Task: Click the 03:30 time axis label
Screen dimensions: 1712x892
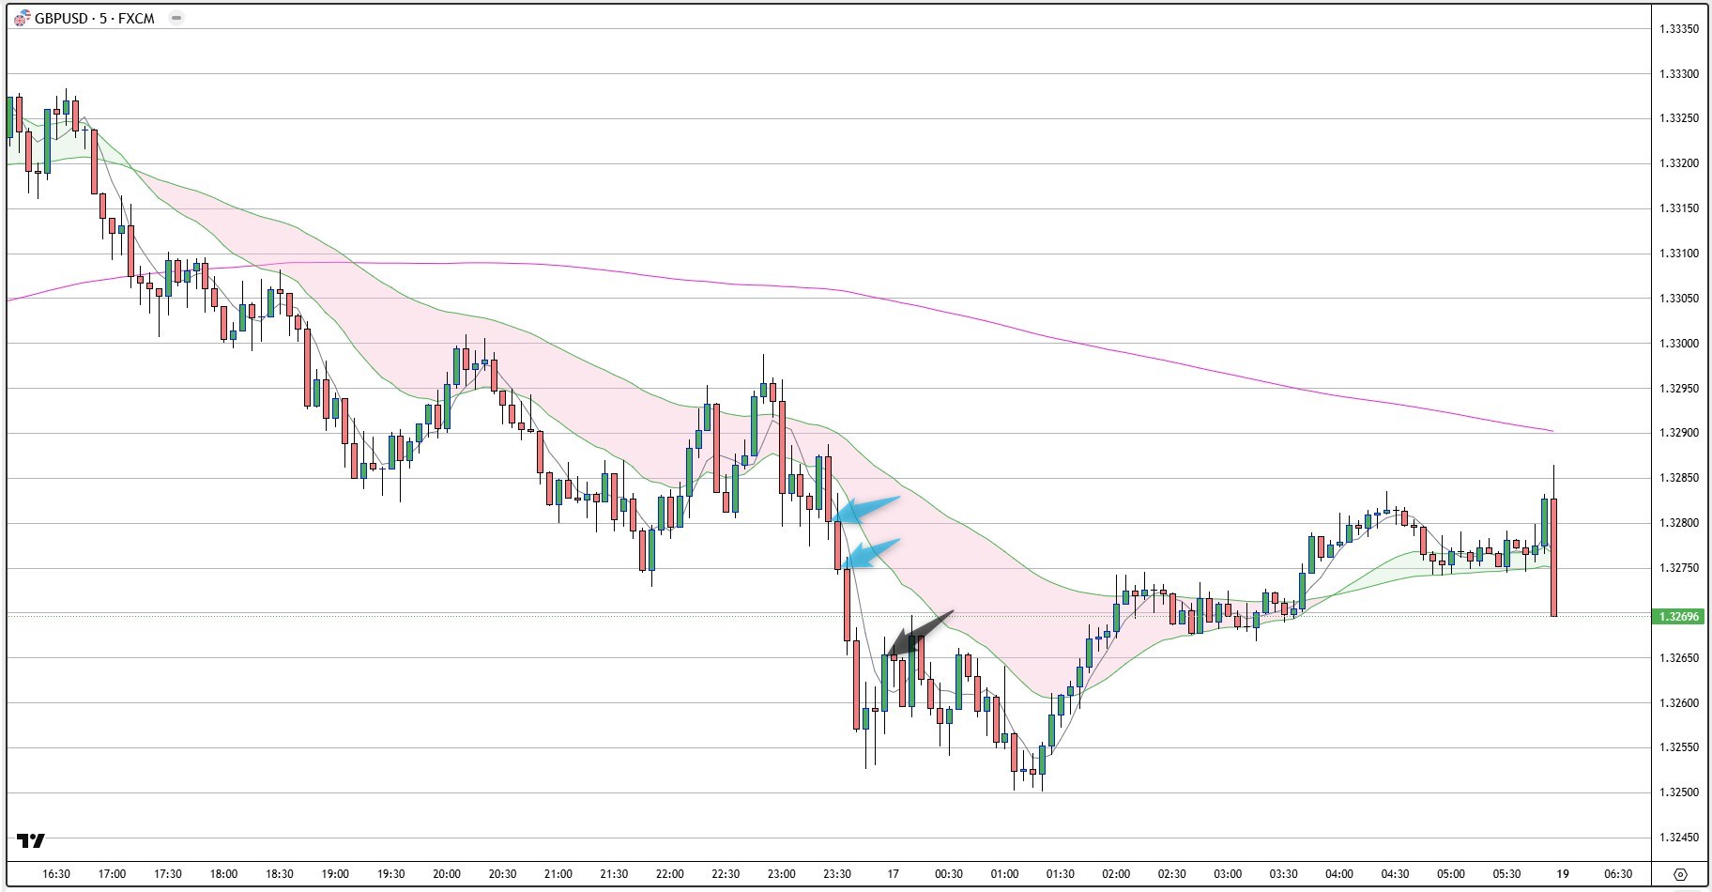Action: click(1283, 874)
